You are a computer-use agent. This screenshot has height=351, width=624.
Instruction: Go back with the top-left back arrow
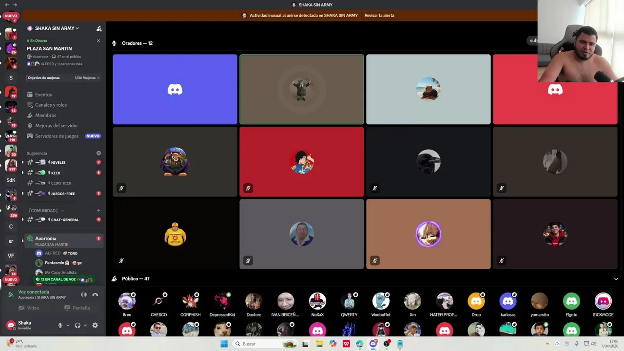tap(7, 5)
